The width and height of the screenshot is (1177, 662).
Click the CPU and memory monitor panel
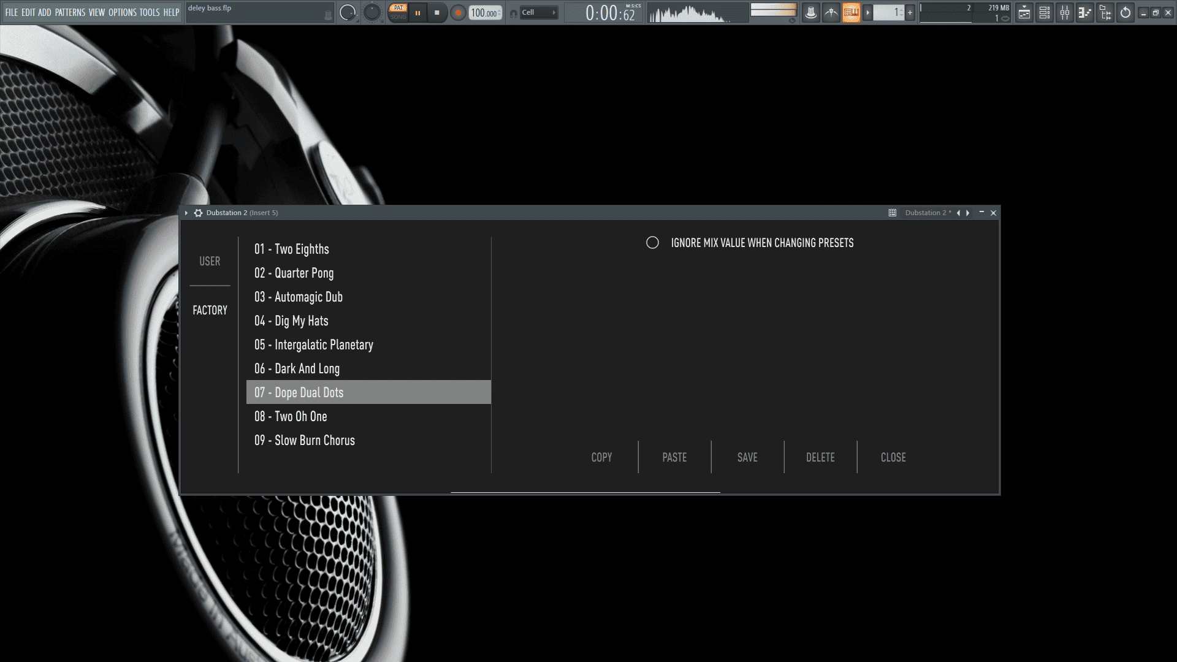point(966,12)
